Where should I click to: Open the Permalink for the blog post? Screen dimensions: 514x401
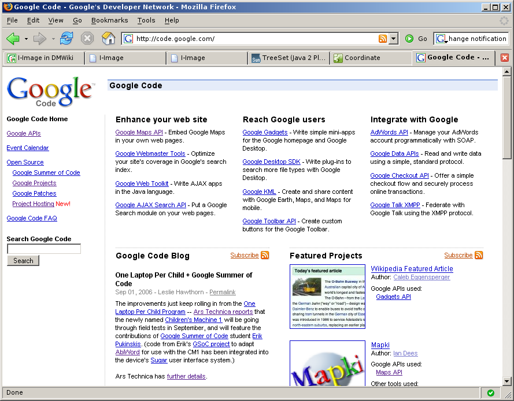pos(223,292)
